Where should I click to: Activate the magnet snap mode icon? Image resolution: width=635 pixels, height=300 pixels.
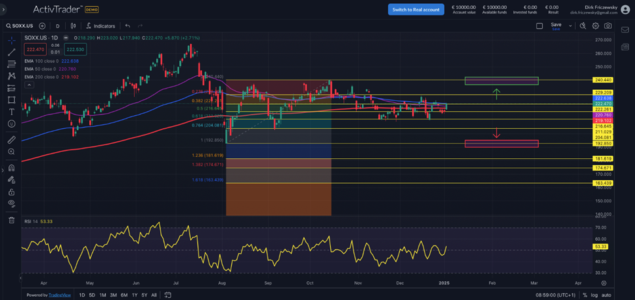pos(12,167)
